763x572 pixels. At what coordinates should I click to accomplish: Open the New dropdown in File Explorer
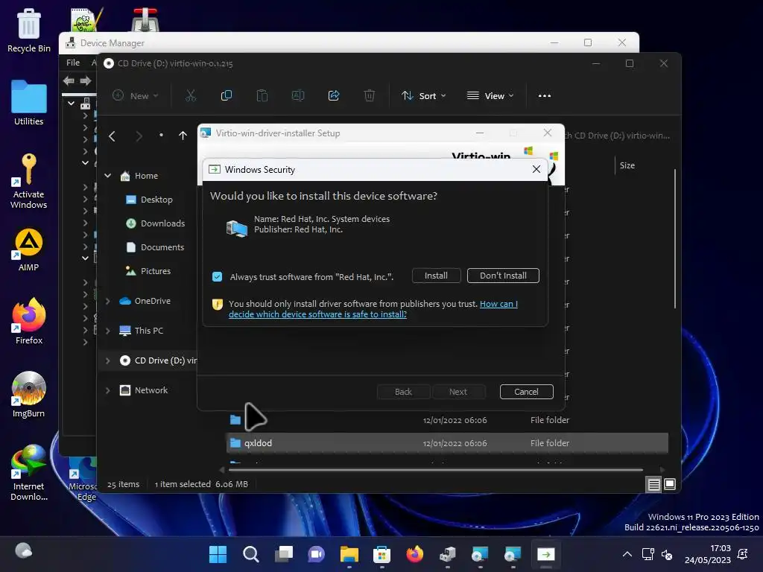136,96
